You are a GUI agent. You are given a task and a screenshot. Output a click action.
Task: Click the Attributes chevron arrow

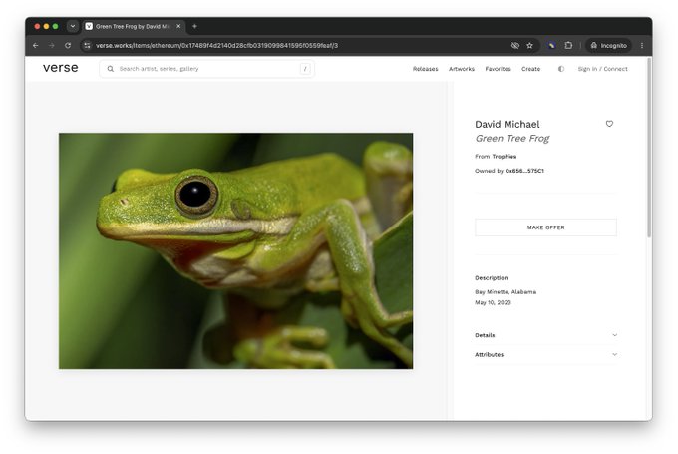615,355
